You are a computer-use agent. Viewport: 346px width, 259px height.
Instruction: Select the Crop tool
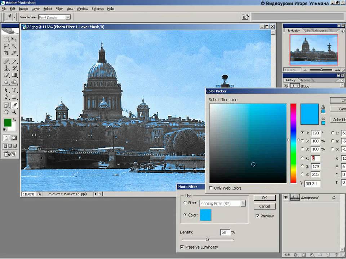coord(6,53)
